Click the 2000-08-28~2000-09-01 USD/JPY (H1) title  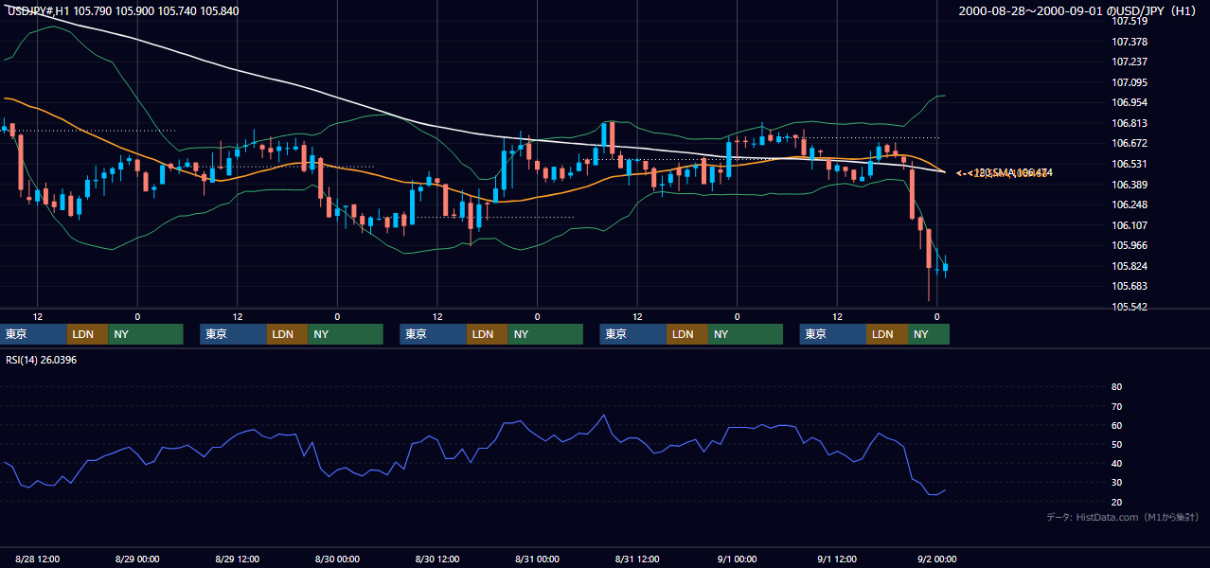(x=1079, y=10)
